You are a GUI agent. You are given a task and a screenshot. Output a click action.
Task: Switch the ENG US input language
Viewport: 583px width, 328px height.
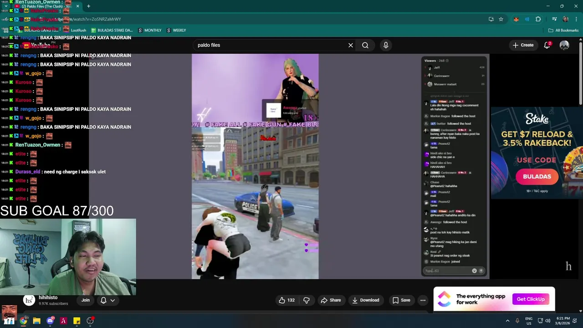pos(529,321)
